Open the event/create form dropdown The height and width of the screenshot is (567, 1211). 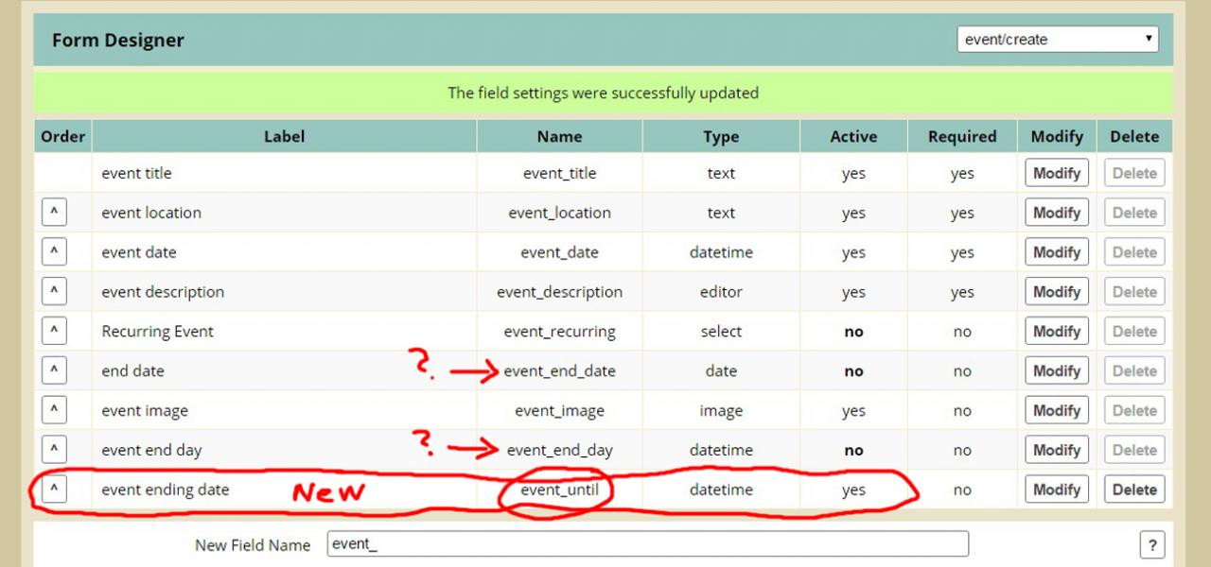click(1058, 40)
